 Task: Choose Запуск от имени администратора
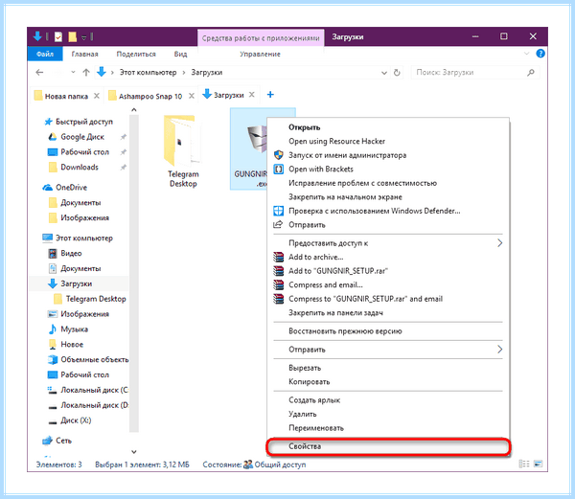pos(347,155)
